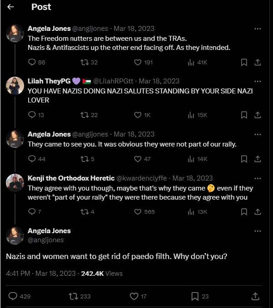This screenshot has width=273, height=308.
Task: Like the main post with 17 likes
Action: click(134, 296)
